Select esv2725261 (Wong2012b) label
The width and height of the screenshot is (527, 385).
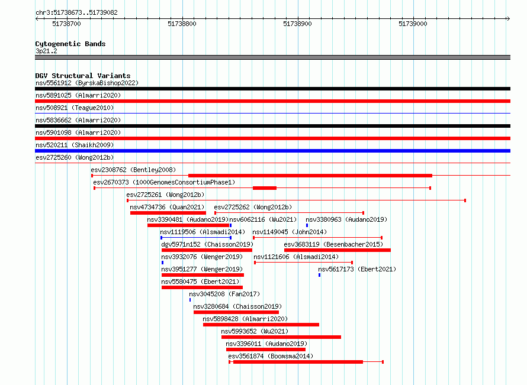[165, 195]
